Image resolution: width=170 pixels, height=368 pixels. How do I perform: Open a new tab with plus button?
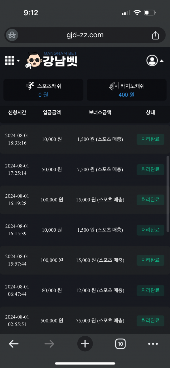(85, 344)
